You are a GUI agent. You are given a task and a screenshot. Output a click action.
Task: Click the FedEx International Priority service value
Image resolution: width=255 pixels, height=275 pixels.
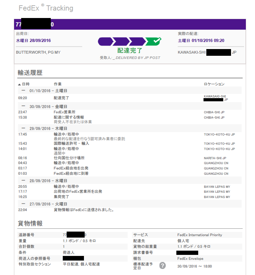pos(200,235)
